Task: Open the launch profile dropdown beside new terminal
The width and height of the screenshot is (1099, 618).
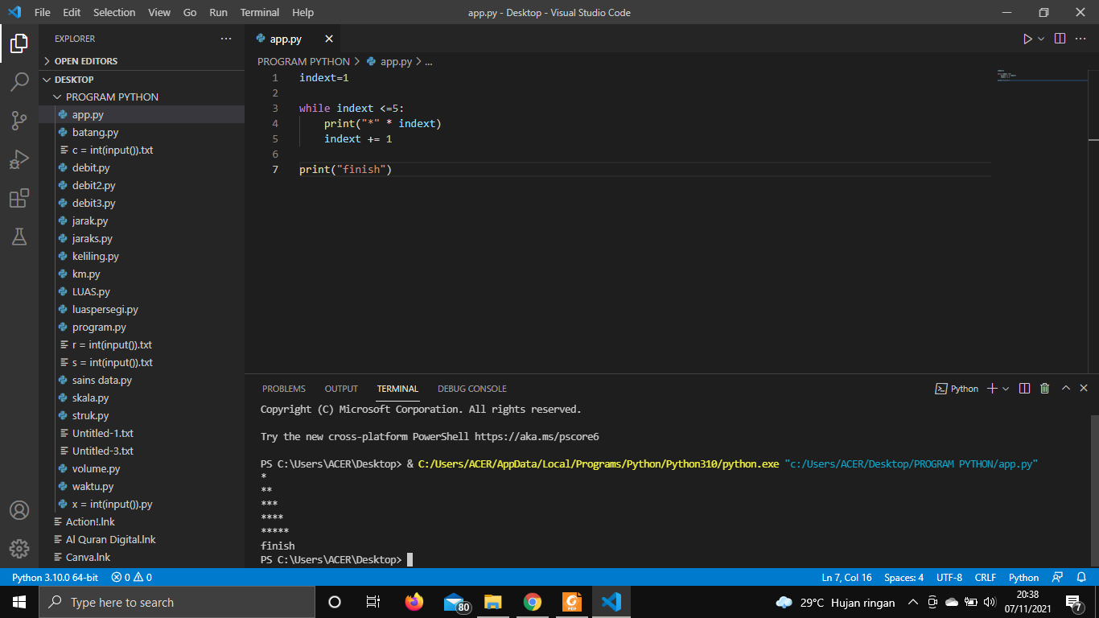Action: tap(1006, 389)
